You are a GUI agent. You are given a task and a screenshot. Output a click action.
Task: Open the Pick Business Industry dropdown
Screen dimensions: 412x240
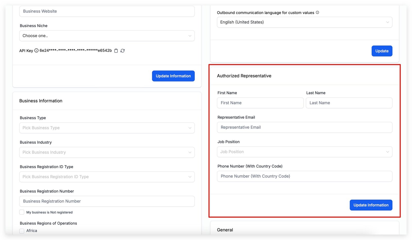[107, 152]
